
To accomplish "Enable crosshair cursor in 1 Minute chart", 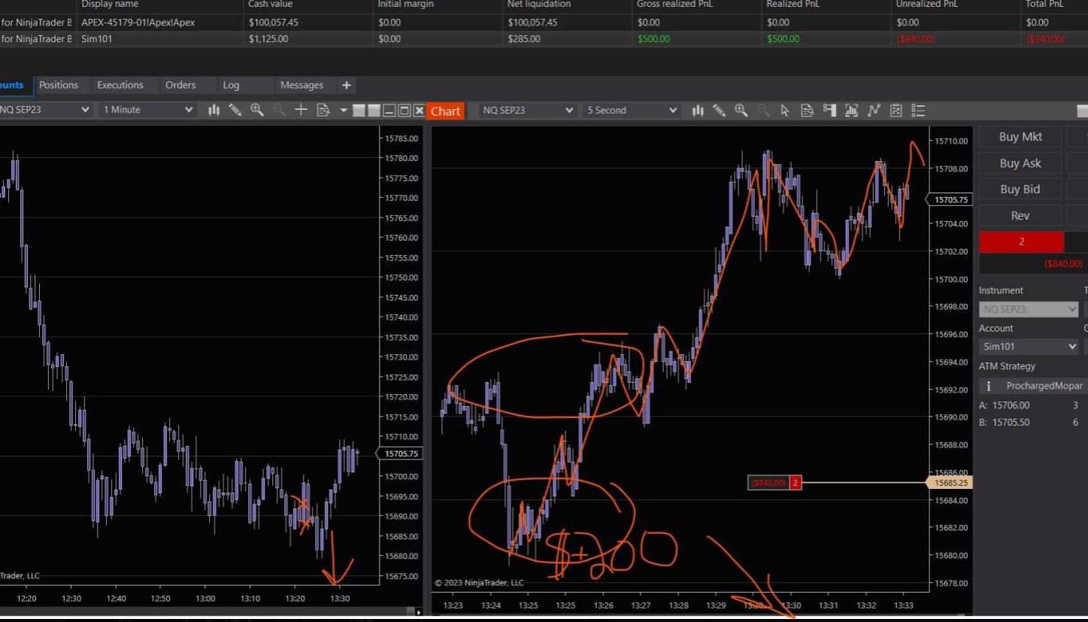I will pos(301,110).
